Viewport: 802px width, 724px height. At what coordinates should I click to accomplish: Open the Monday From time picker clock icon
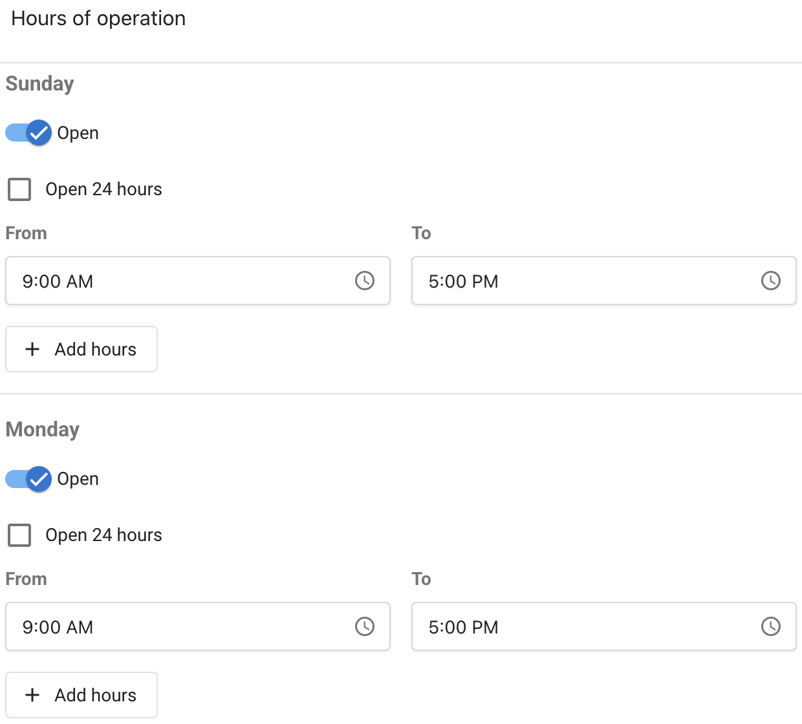(364, 626)
